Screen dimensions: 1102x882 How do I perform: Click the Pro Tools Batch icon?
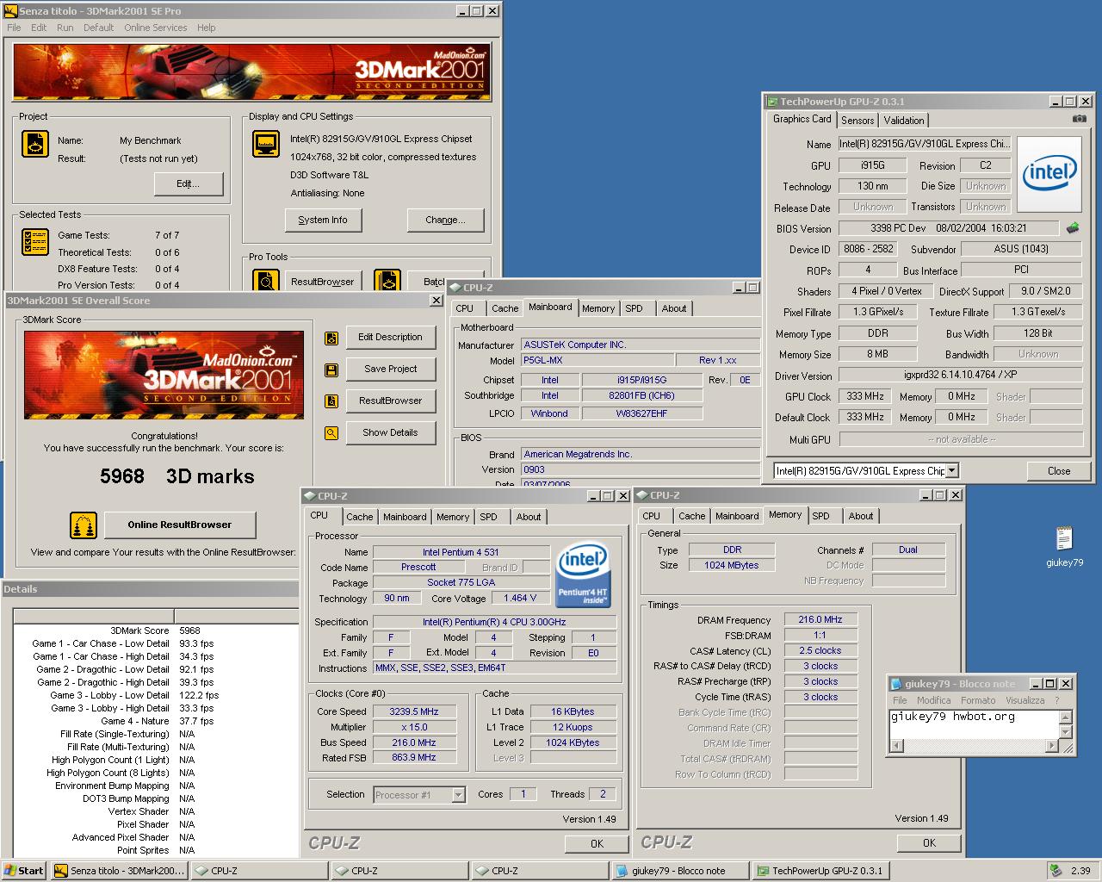tap(387, 280)
